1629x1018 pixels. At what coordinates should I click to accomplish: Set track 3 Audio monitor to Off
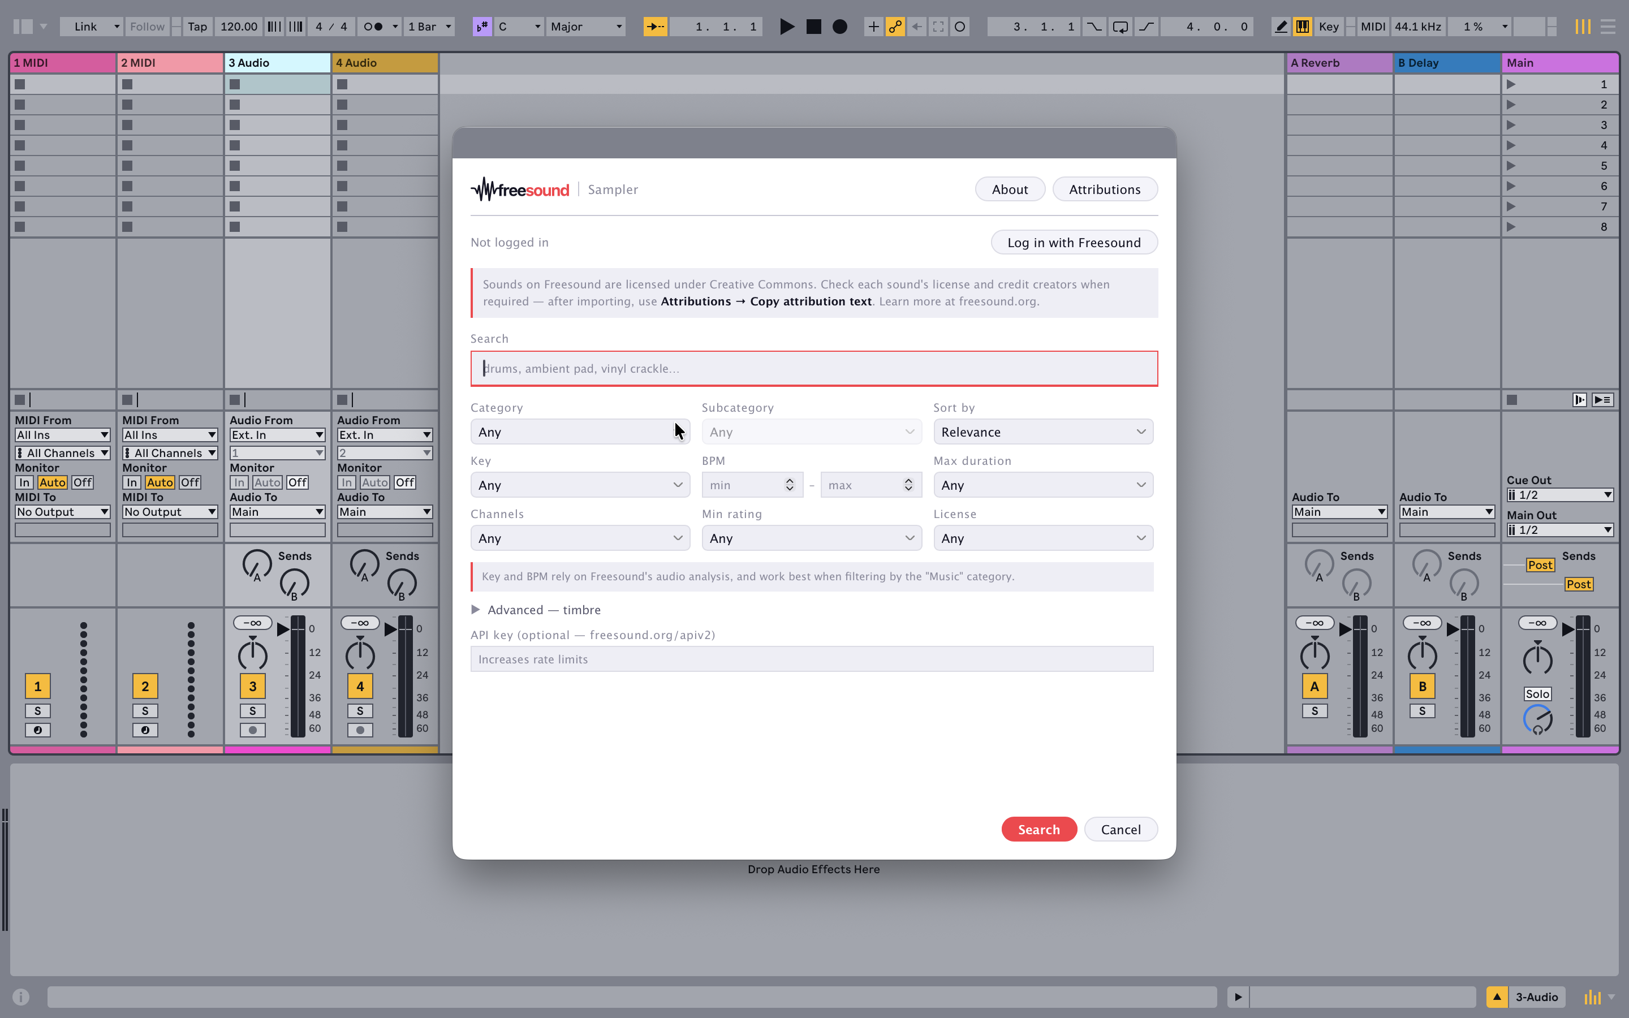pyautogui.click(x=298, y=483)
